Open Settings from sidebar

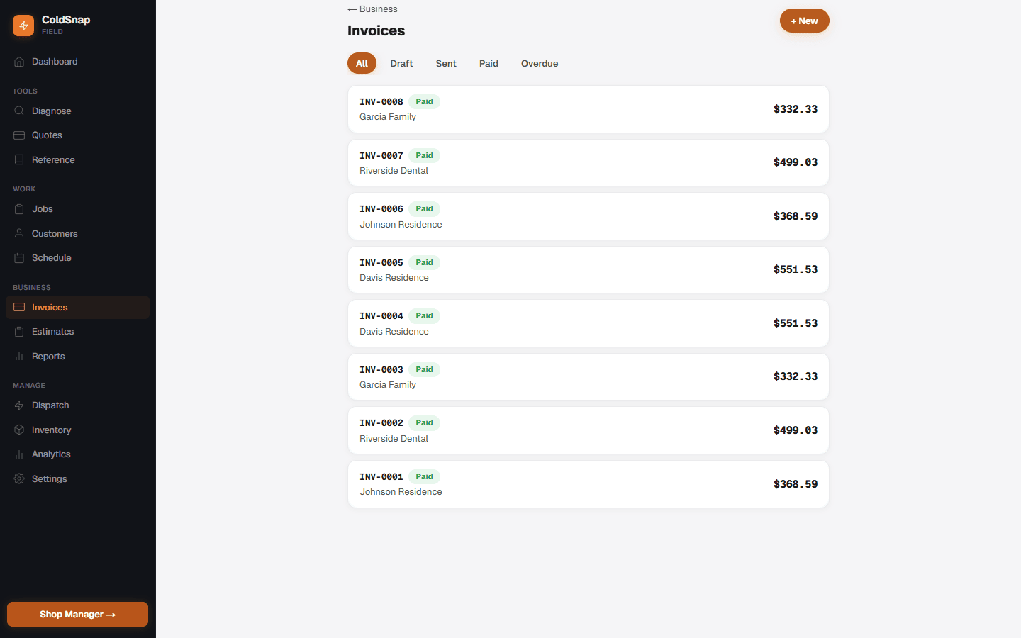pyautogui.click(x=77, y=478)
